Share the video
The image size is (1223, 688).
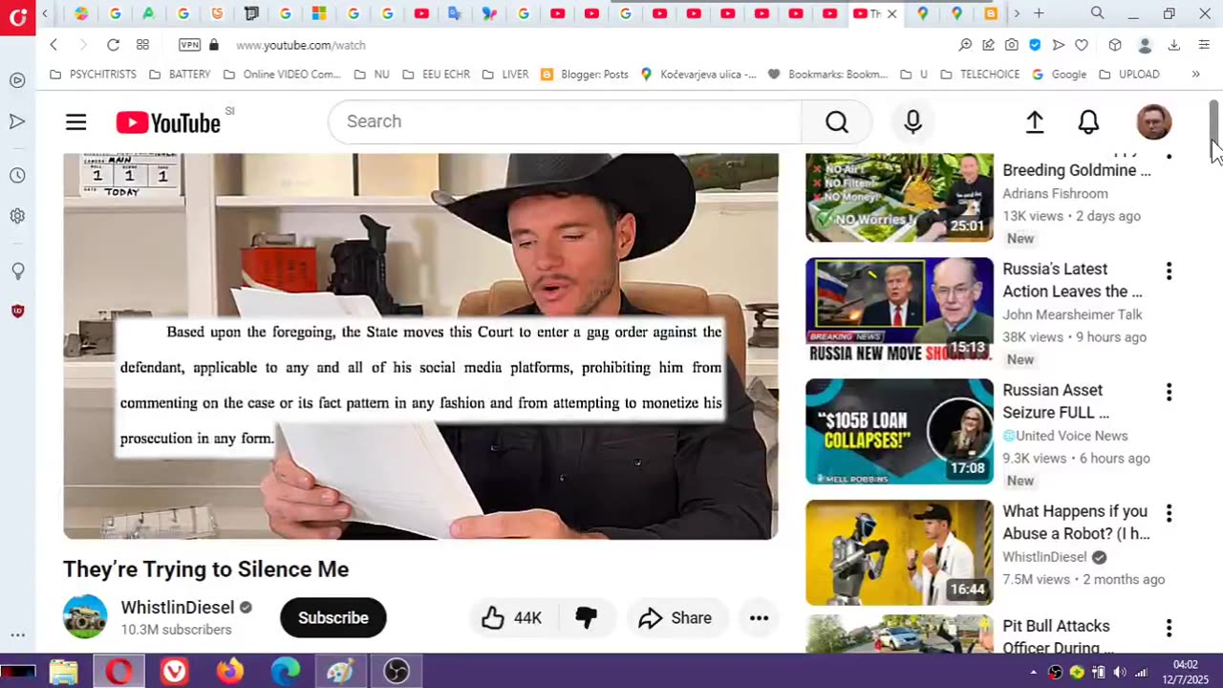tap(676, 618)
